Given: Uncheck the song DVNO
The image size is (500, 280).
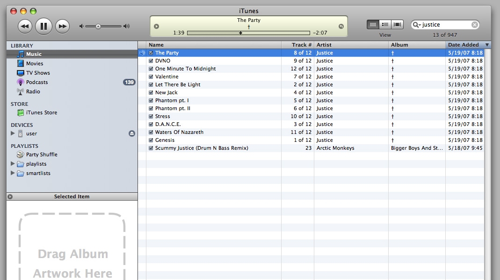Looking at the screenshot, I should point(151,61).
